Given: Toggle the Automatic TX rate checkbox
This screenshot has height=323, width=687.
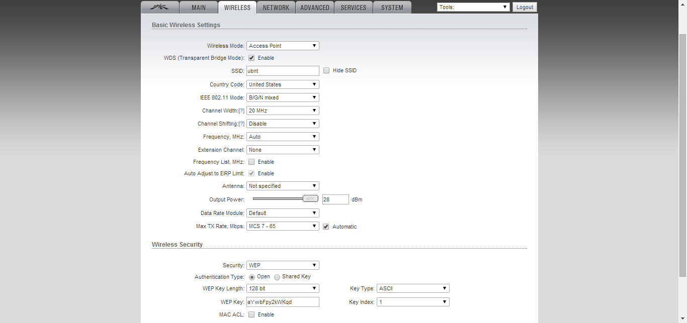Looking at the screenshot, I should coord(326,227).
